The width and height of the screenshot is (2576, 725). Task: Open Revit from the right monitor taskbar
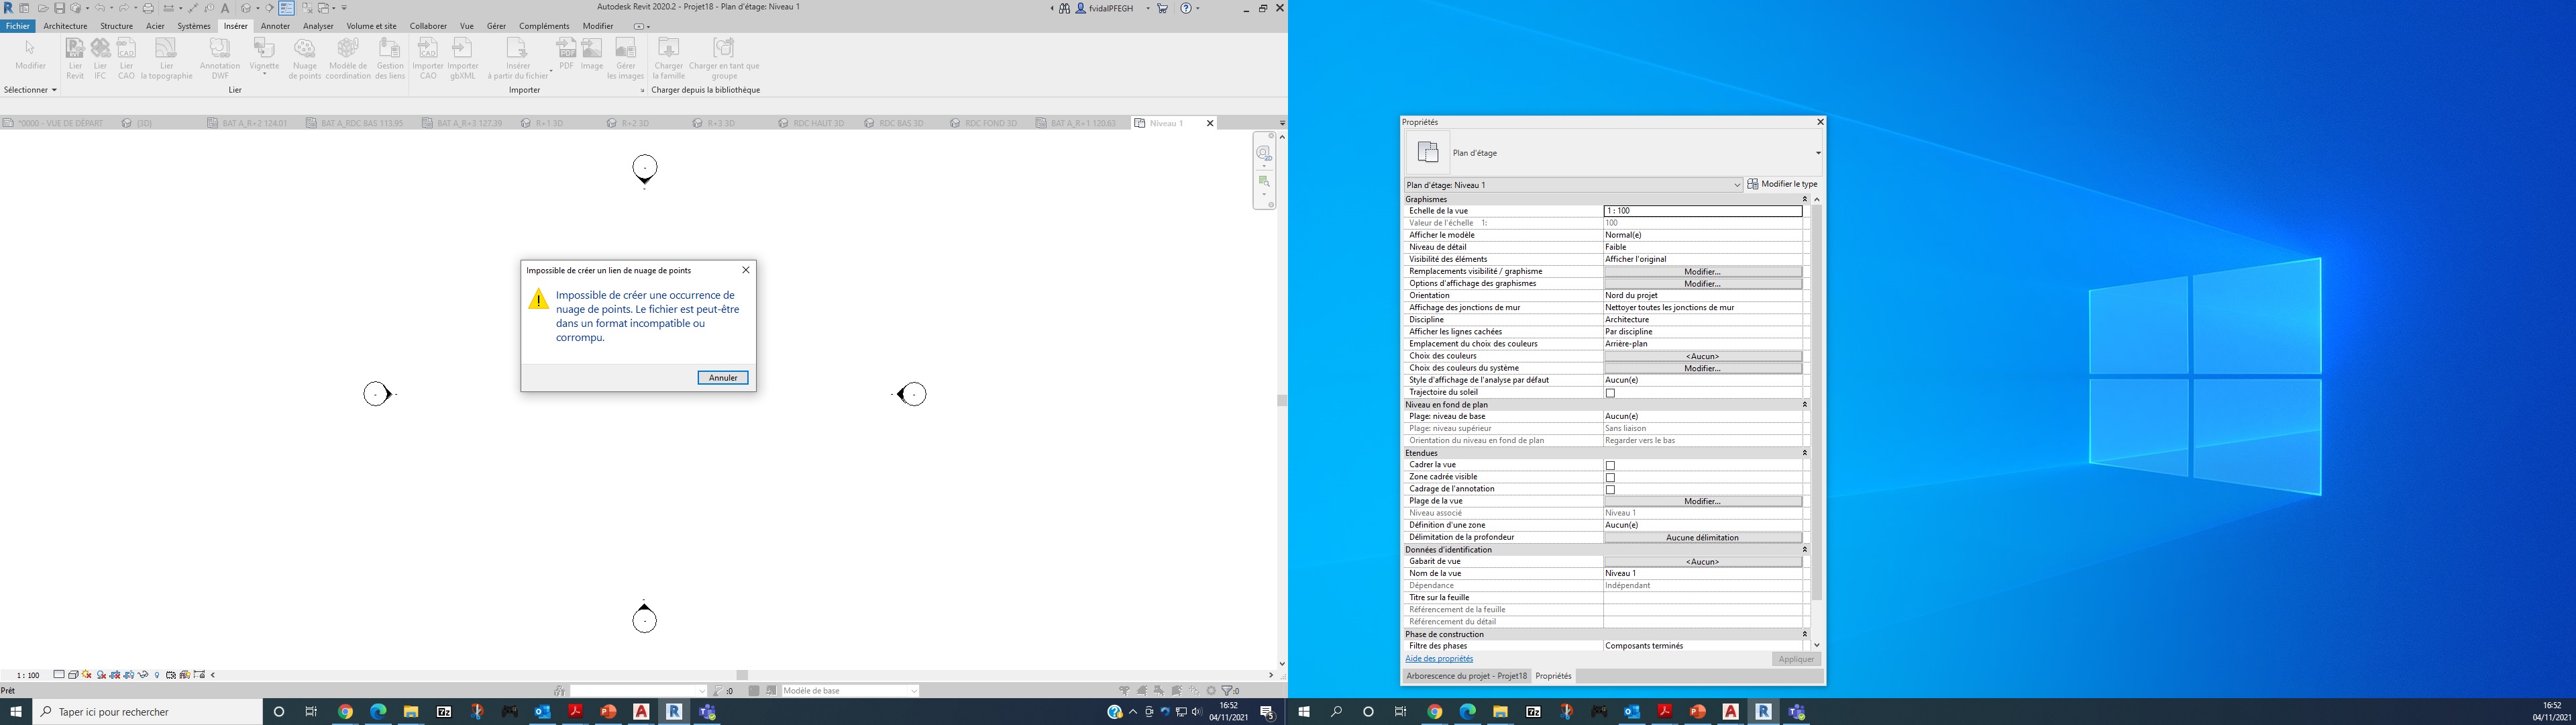pyautogui.click(x=1763, y=712)
